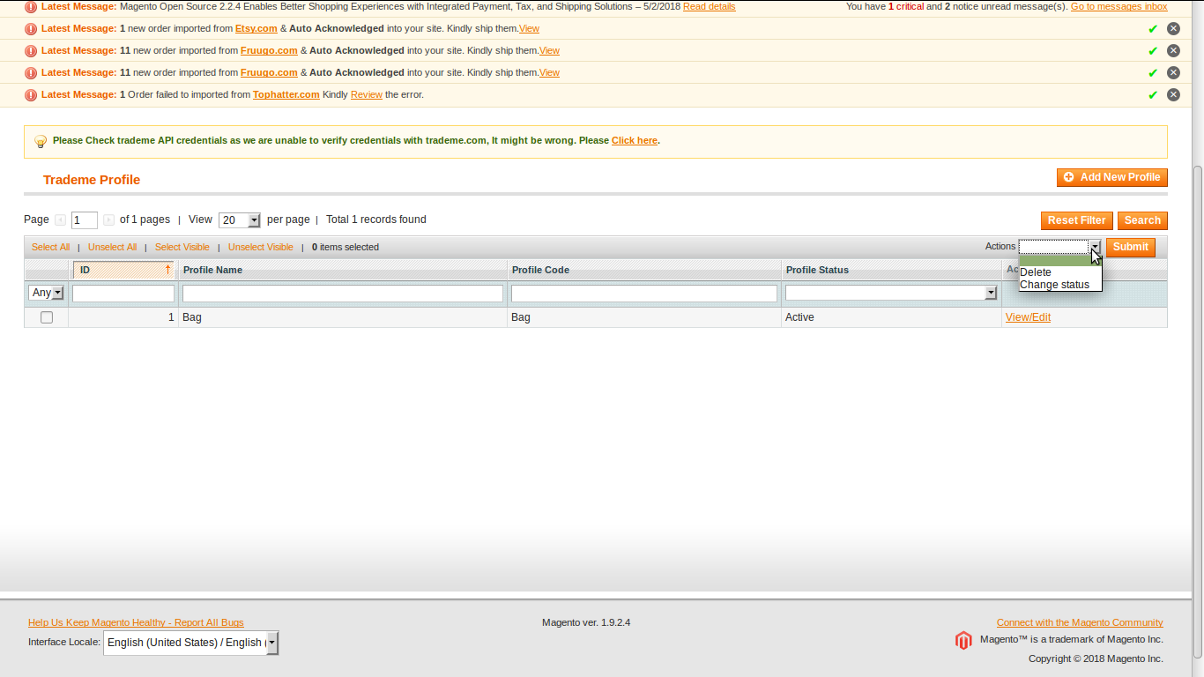Viewport: 1204px width, 677px height.
Task: Click the green check on Tophatter.com message
Action: point(1153,95)
